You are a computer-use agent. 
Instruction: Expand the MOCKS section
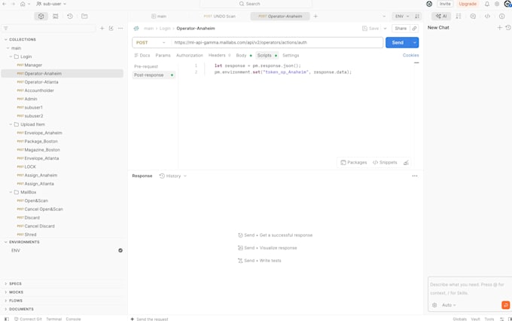pyautogui.click(x=5, y=292)
